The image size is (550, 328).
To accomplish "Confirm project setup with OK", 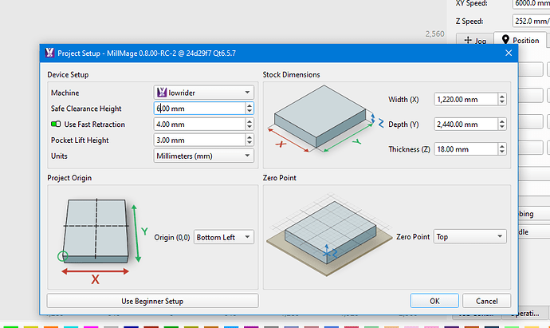I will (434, 301).
